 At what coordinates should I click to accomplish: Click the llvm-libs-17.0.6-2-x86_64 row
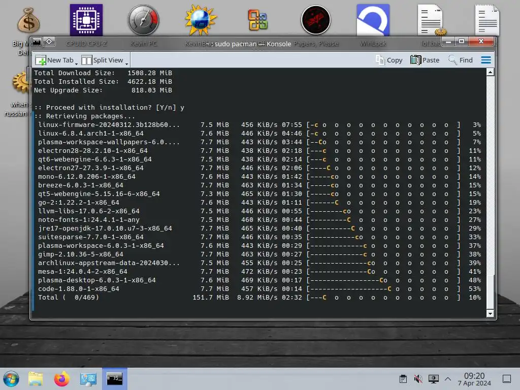coord(259,211)
